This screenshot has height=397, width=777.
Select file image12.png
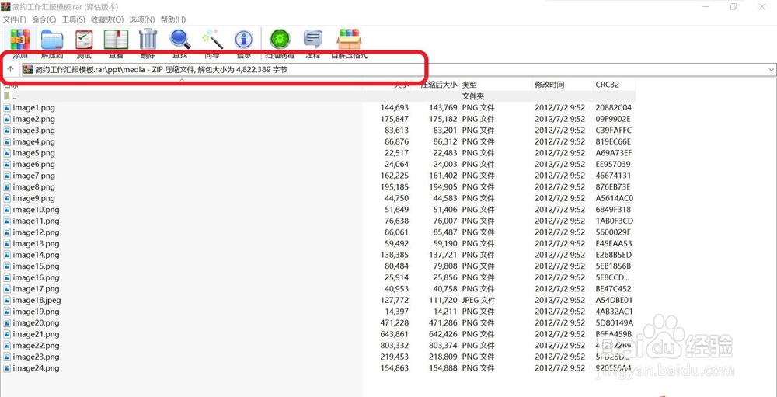click(37, 232)
